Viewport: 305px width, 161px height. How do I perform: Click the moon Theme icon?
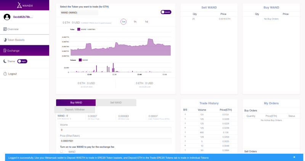click(x=5, y=61)
